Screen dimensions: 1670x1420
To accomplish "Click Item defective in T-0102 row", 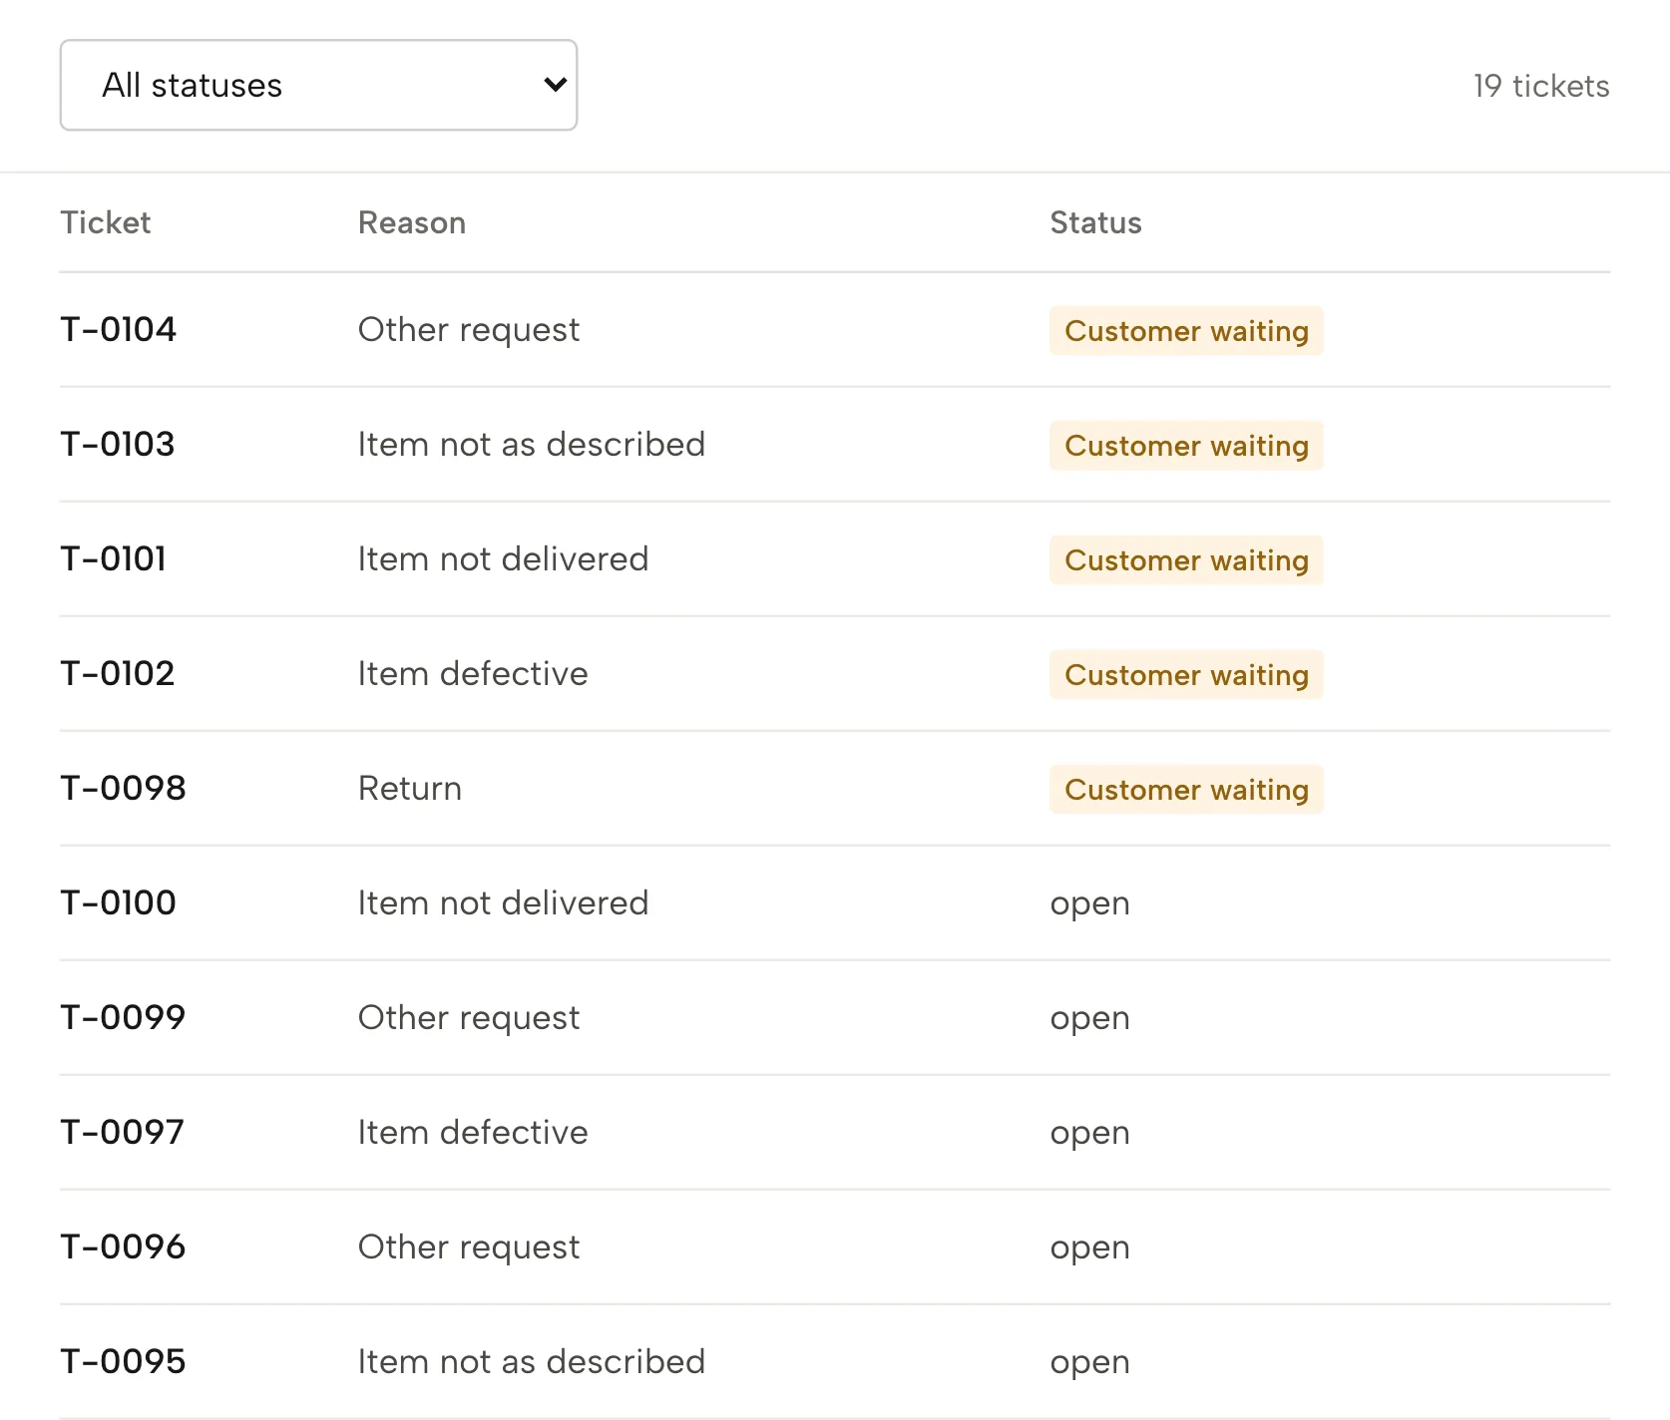I will click(x=473, y=673).
